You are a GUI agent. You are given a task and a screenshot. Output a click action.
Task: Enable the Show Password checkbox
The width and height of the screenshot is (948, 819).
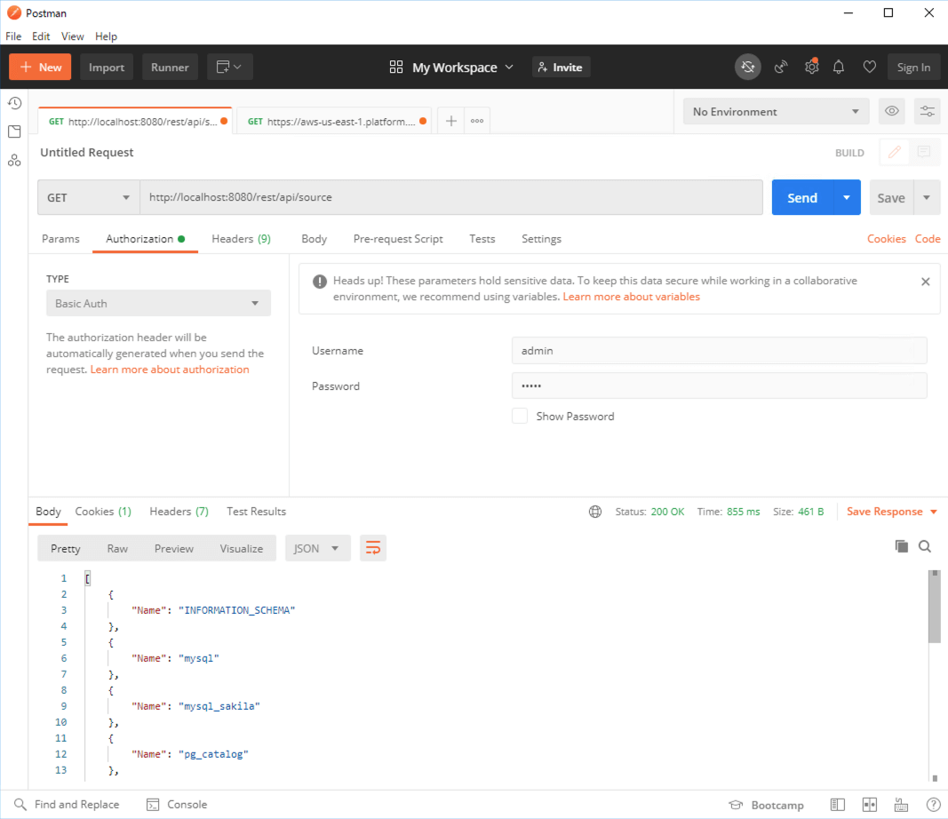click(520, 415)
